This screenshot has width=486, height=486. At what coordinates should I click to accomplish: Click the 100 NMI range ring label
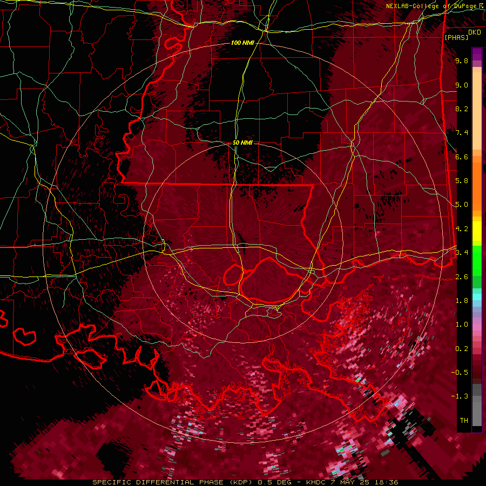pyautogui.click(x=242, y=43)
